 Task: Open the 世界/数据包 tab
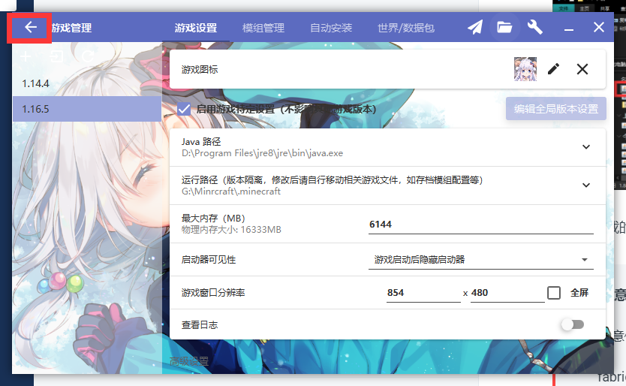[x=406, y=28]
